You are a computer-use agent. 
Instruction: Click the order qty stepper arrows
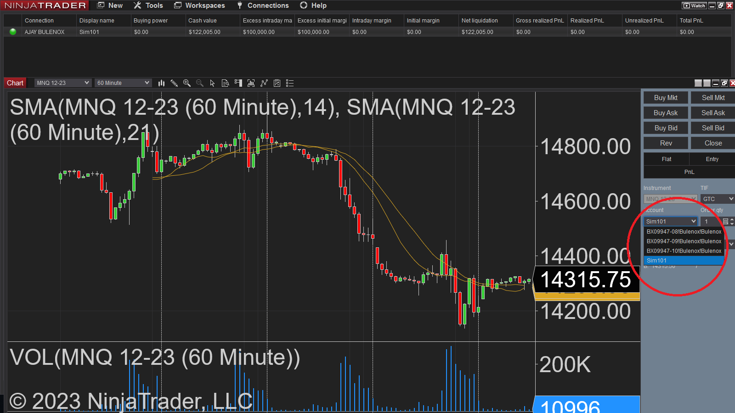[732, 222]
